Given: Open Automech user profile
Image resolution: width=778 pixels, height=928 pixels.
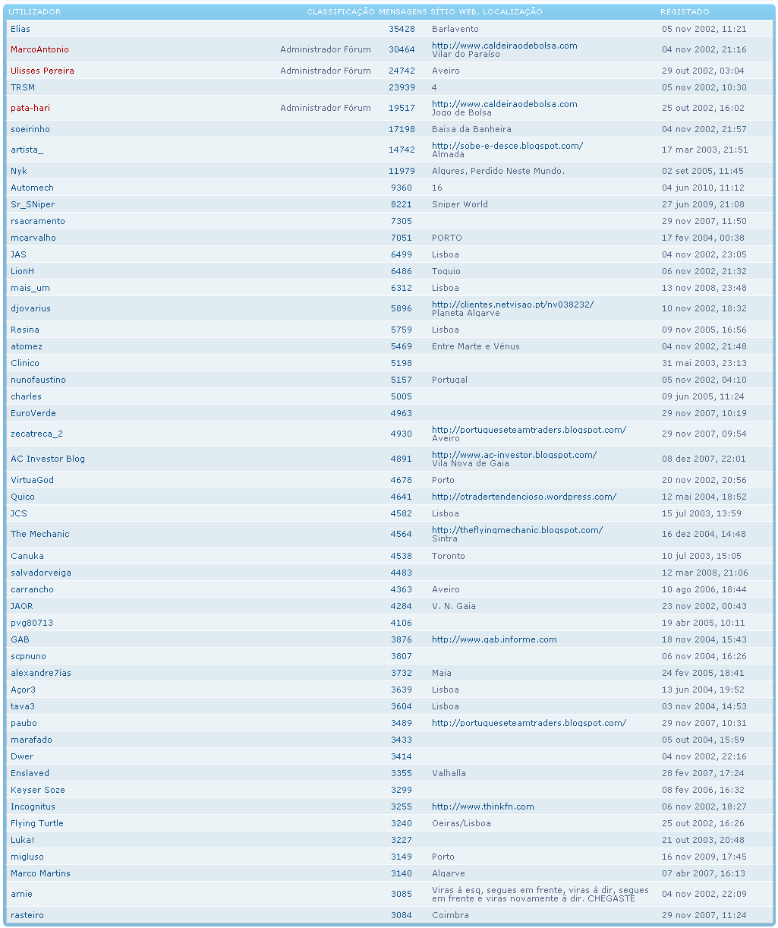Looking at the screenshot, I should 32,188.
